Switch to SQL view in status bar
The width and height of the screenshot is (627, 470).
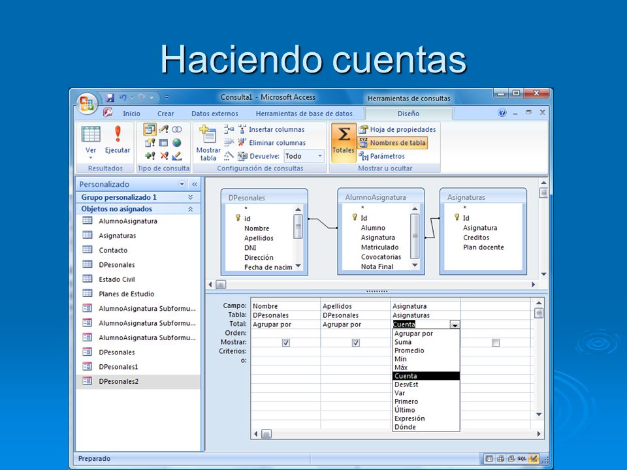coord(522,459)
